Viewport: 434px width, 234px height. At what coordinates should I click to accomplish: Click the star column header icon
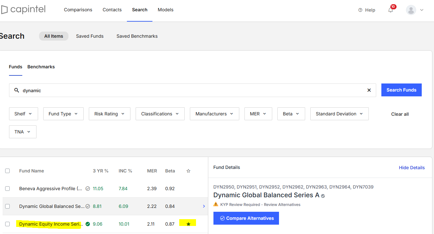pyautogui.click(x=189, y=171)
